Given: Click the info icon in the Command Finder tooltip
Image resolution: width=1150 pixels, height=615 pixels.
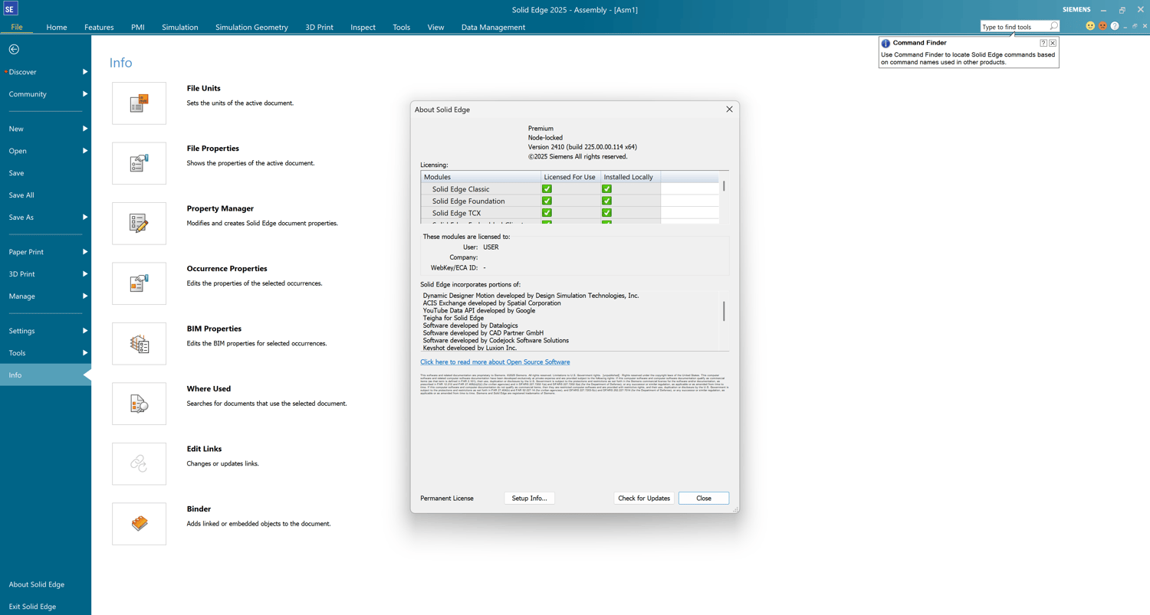Looking at the screenshot, I should pyautogui.click(x=886, y=44).
